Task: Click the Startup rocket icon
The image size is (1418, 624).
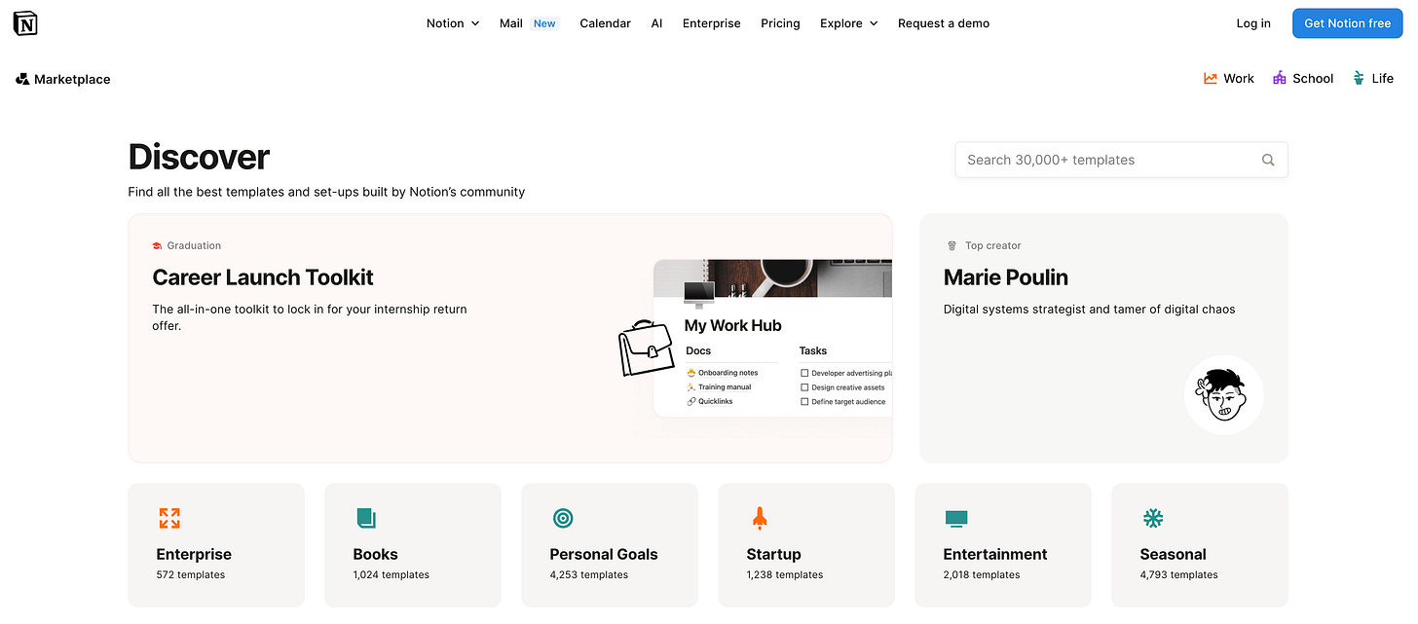Action: point(760,518)
